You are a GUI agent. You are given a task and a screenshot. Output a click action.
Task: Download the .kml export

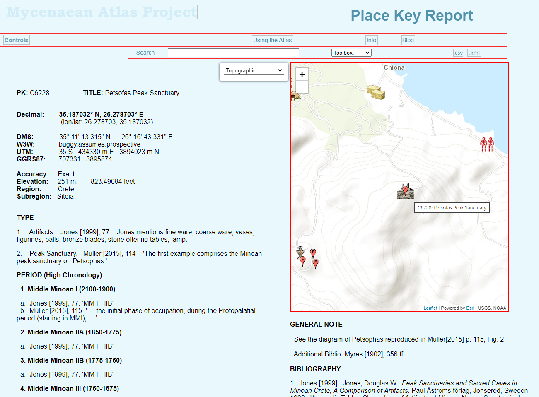(x=474, y=53)
